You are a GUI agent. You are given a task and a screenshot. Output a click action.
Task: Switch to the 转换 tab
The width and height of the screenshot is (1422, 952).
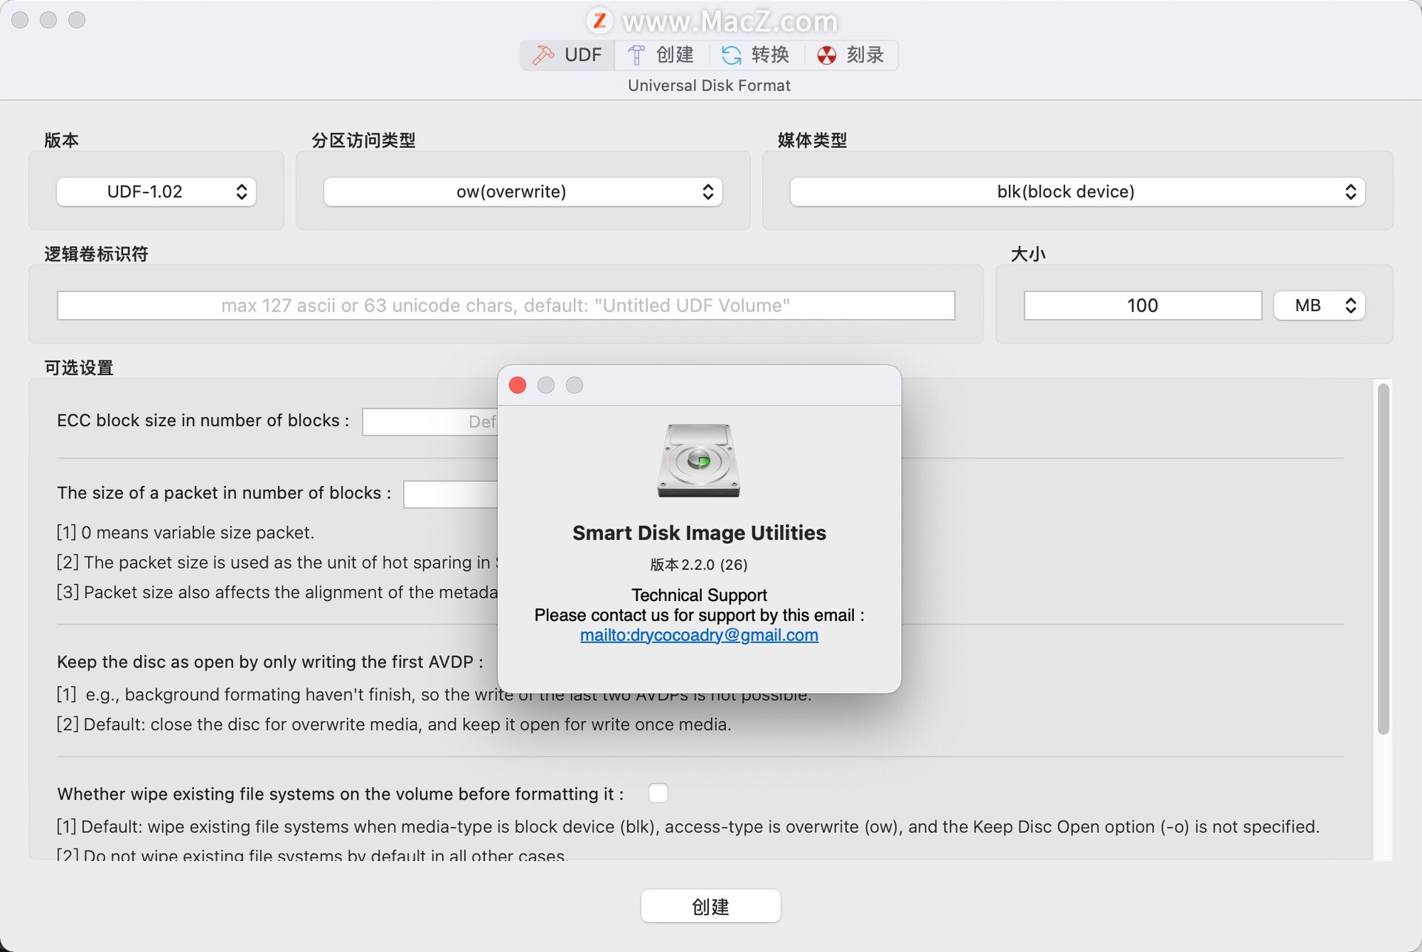[755, 55]
